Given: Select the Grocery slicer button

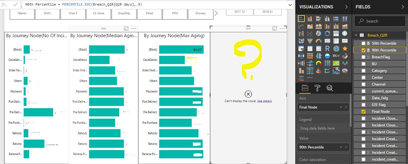Looking at the screenshot, I should coord(200,13).
